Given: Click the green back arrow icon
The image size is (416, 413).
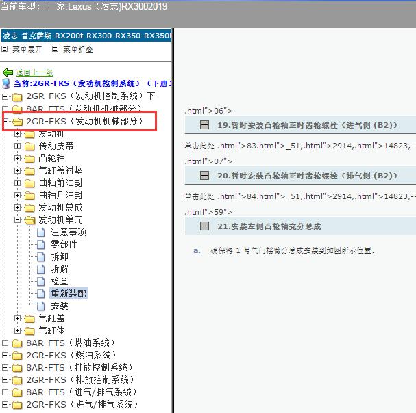Looking at the screenshot, I should tap(8, 72).
